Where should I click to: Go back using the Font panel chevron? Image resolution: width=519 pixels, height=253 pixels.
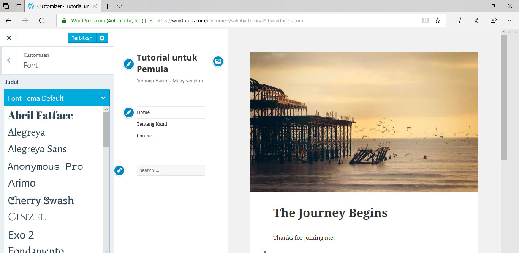(x=9, y=60)
